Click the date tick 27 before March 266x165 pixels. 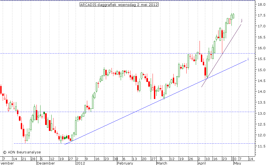153,159
